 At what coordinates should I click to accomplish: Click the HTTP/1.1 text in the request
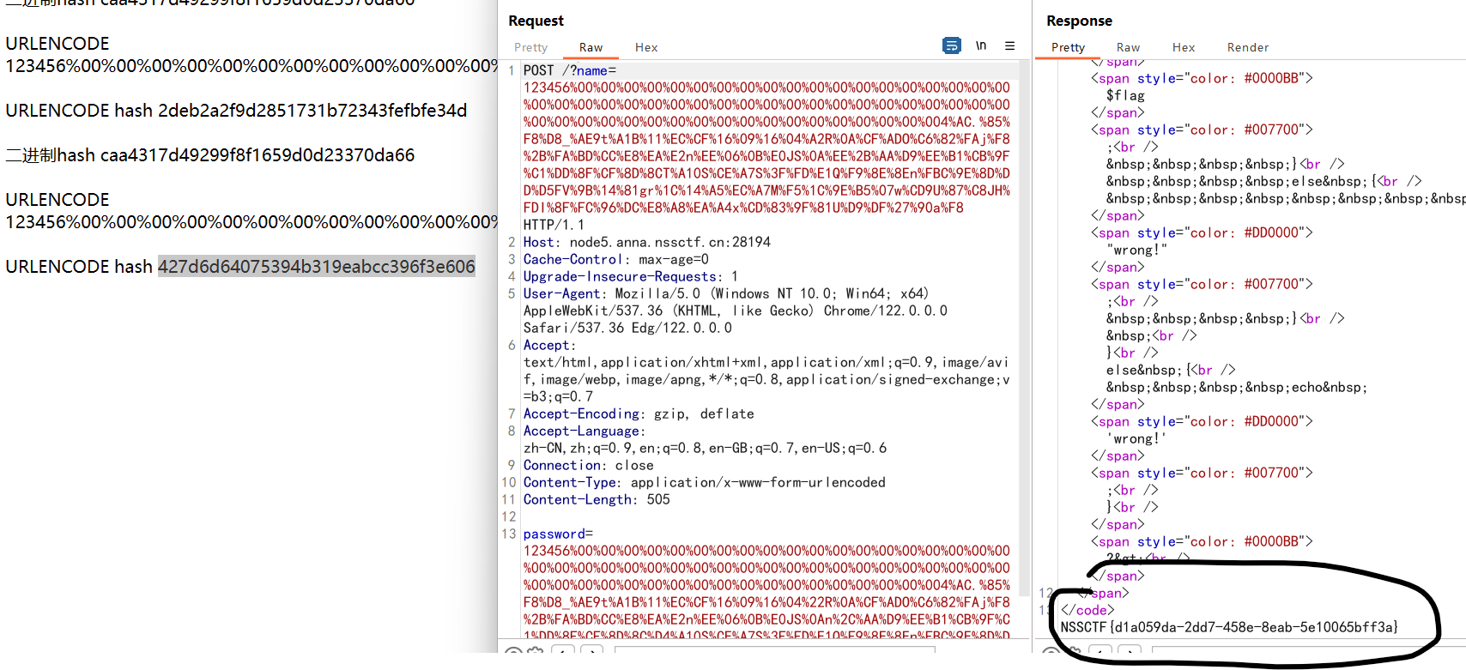click(x=554, y=225)
